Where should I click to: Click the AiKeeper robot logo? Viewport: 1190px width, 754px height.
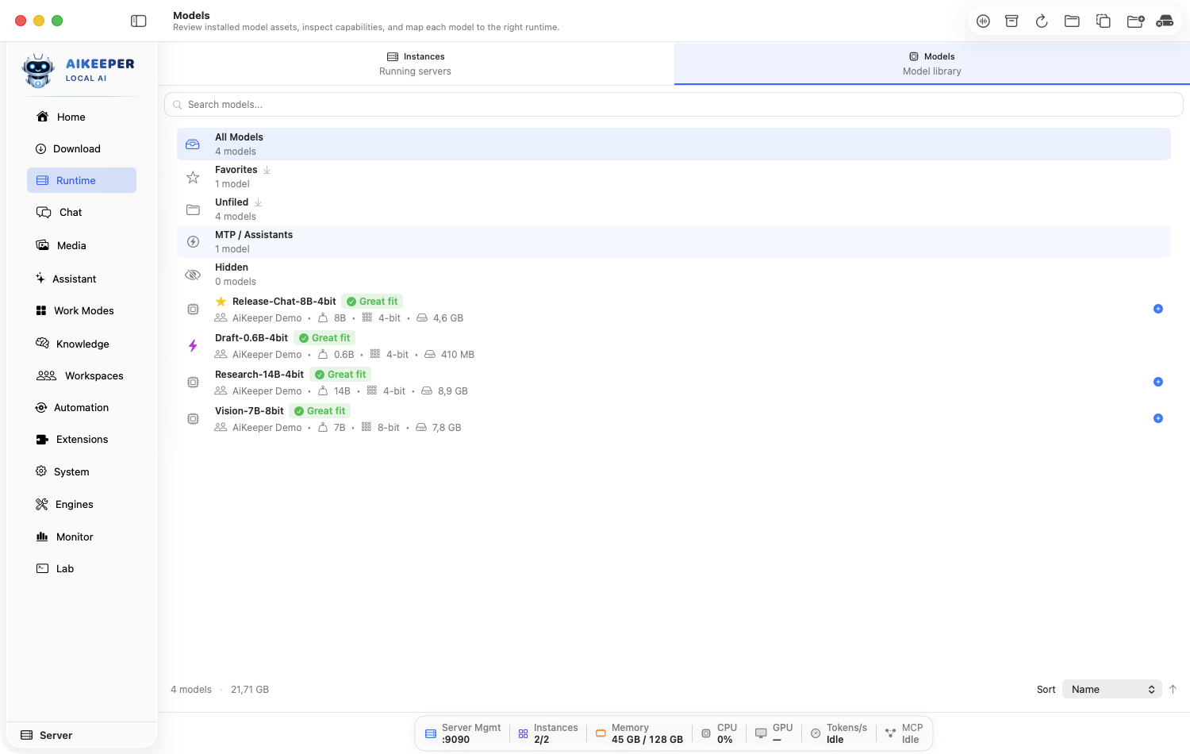(38, 71)
